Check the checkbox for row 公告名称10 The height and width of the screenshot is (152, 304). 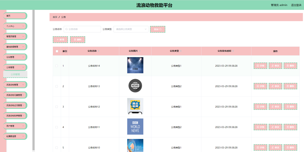(56, 148)
